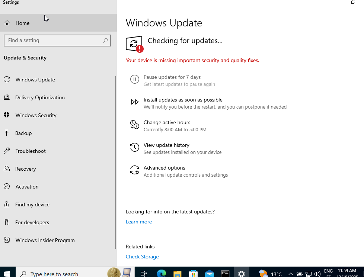Open Delivery Optimization from the sidebar
364x277 pixels.
coord(40,97)
